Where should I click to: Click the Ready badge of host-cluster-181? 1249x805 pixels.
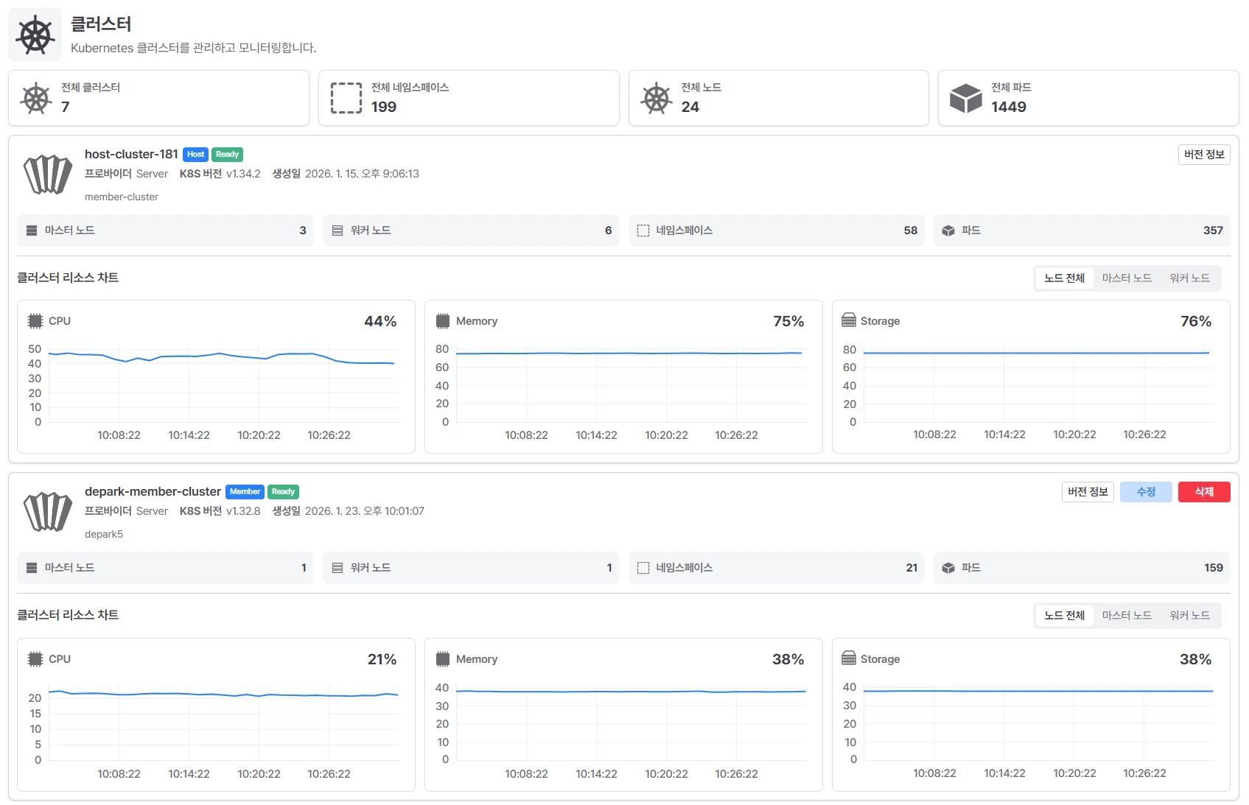[x=227, y=155]
